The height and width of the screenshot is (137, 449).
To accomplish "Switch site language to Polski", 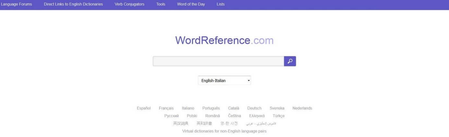I will [x=192, y=116].
